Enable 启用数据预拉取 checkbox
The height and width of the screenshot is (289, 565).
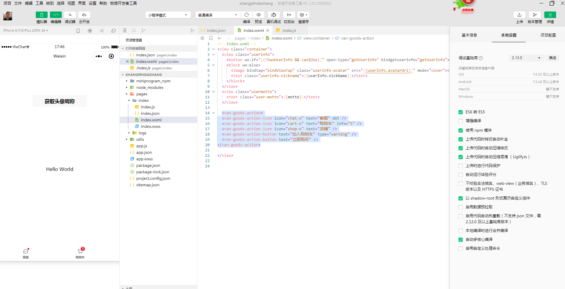click(x=461, y=207)
